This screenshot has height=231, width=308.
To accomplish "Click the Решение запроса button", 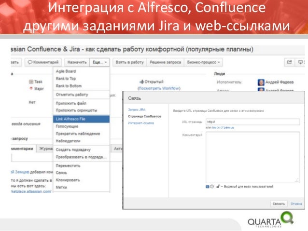I will (x=166, y=62).
